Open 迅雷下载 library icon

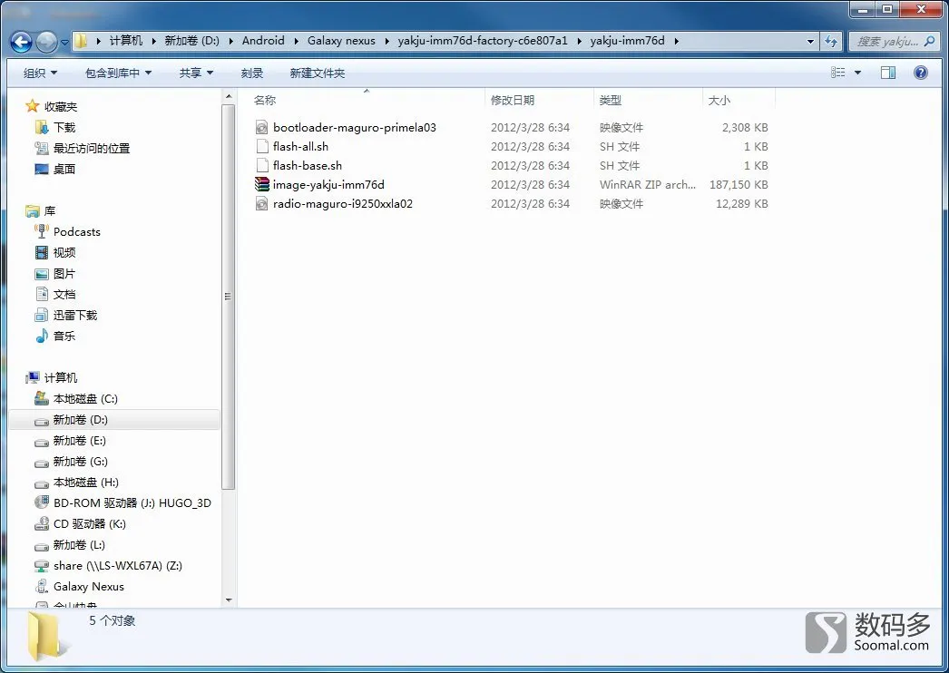[41, 316]
